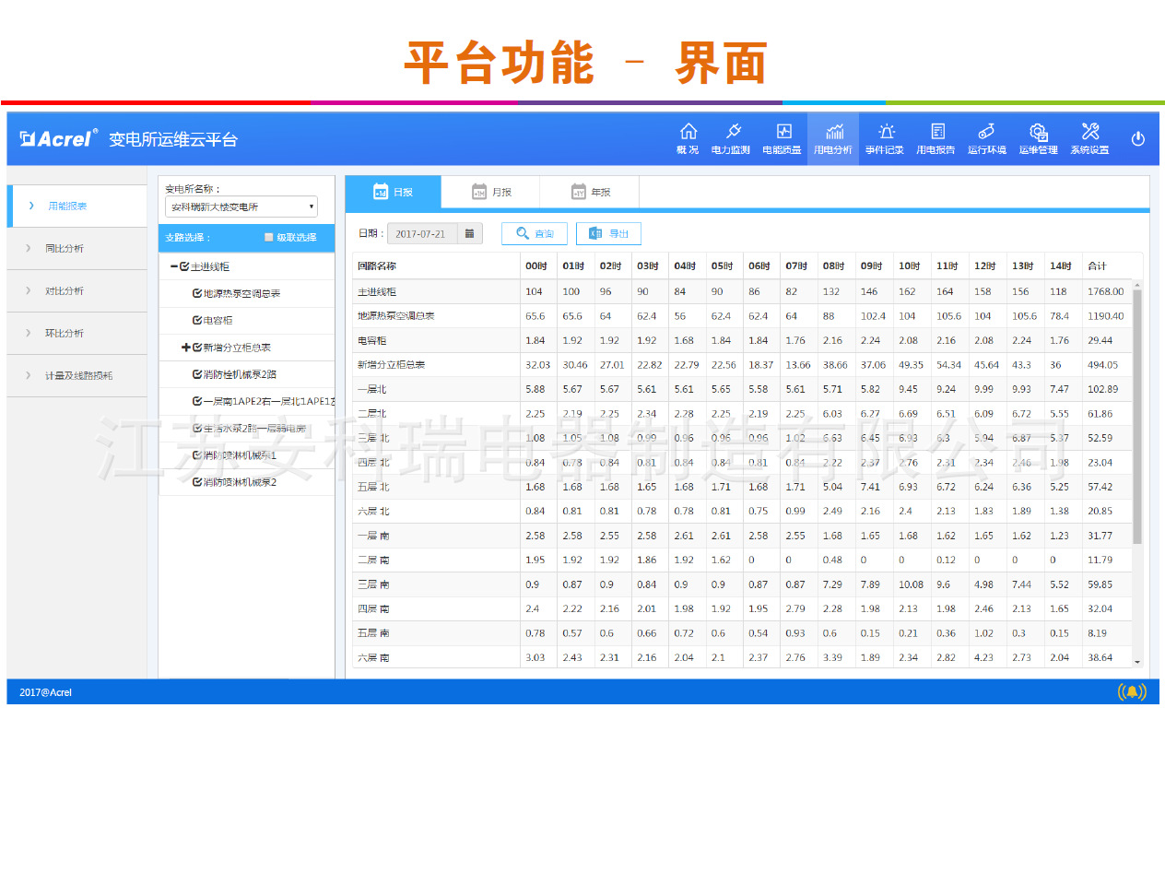The image size is (1165, 873).
Task: Click the 三层 南 row name
Action: point(373,584)
